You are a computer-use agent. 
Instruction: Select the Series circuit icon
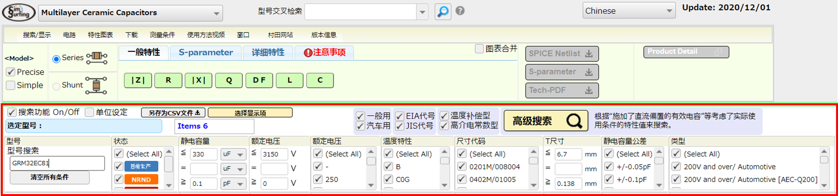click(96, 58)
